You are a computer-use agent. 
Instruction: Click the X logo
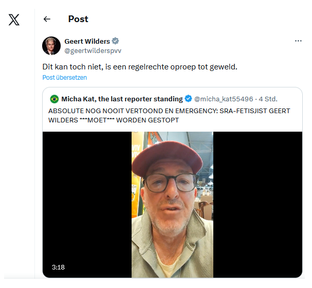click(14, 20)
